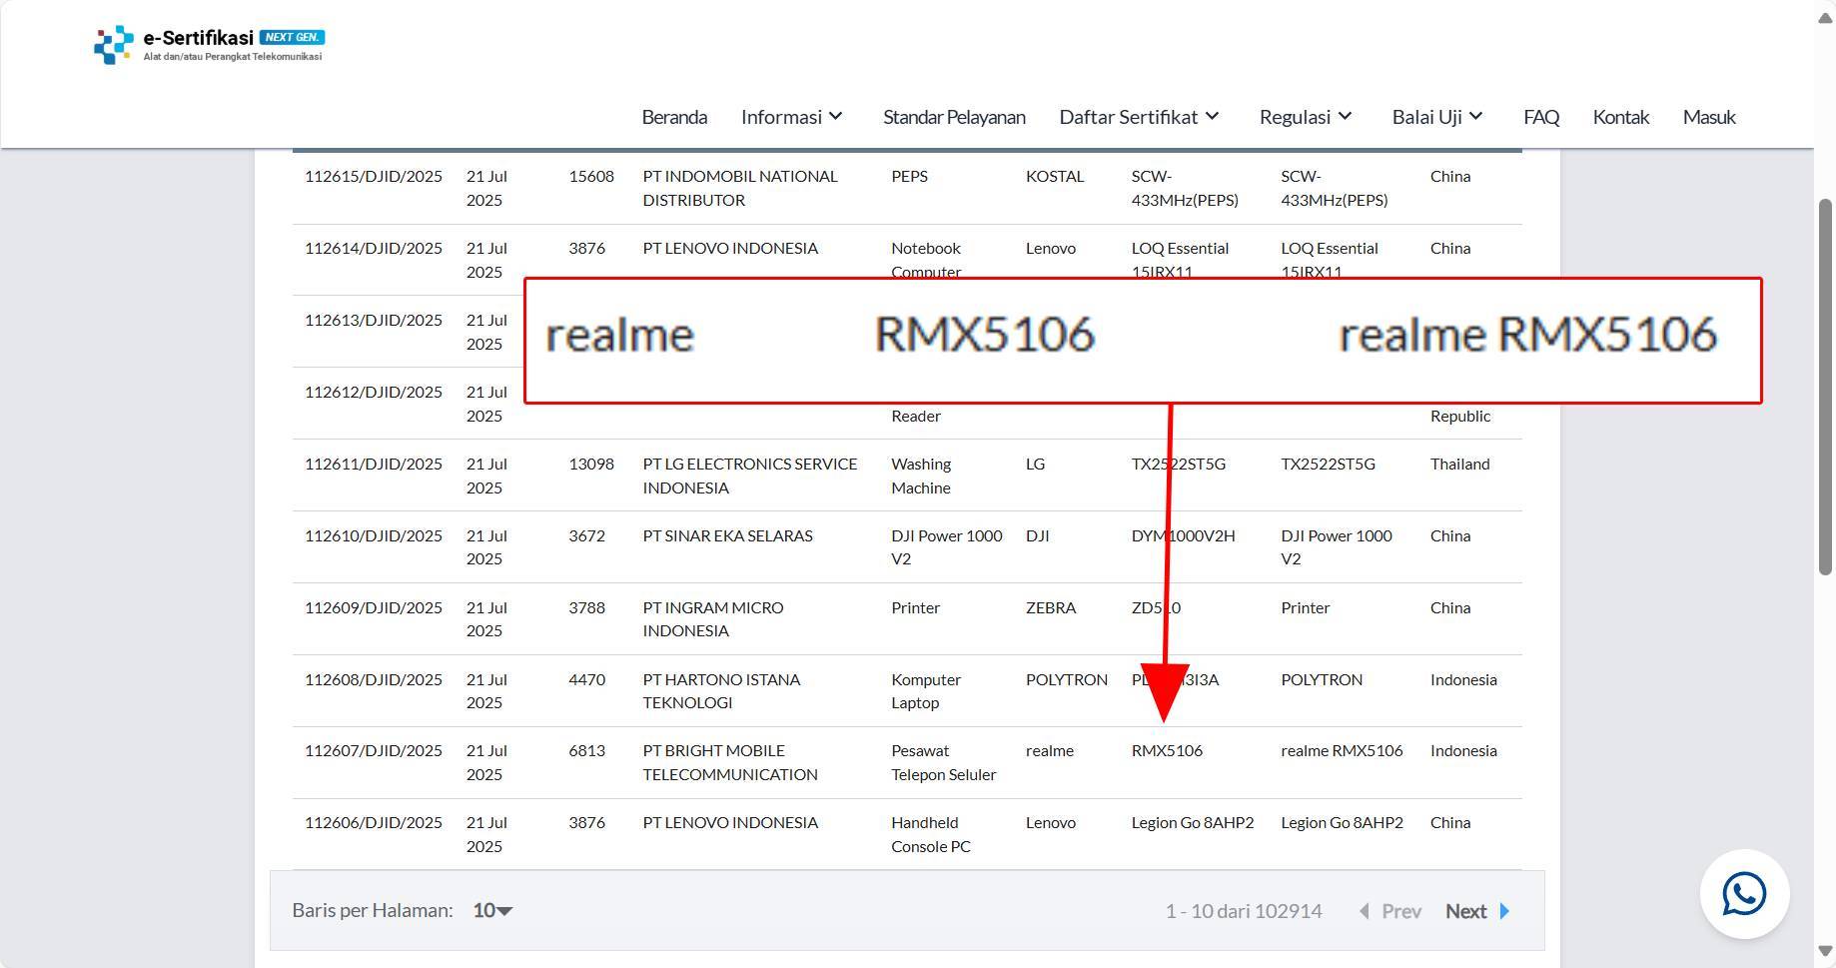This screenshot has width=1836, height=968.
Task: Select certificate number 112613/DJID/2025
Action: [x=374, y=320]
